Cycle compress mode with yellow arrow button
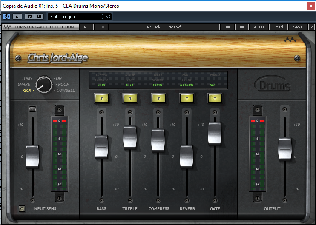 point(158,98)
